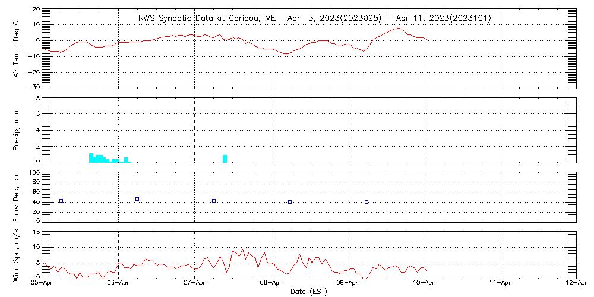Screen dimensions: 594x297
Task: Click the '40' tick on the snow depth axis
Action: [x=36, y=202]
